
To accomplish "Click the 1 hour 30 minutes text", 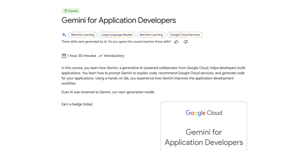I will [82, 56].
